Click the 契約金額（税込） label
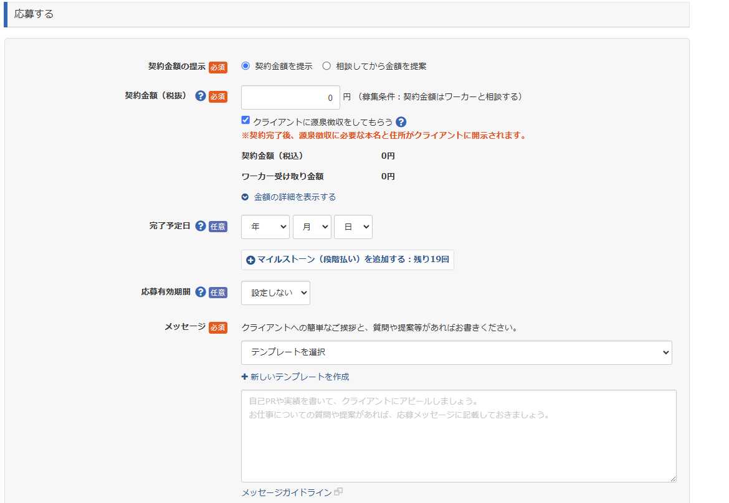Image resolution: width=729 pixels, height=503 pixels. tap(272, 156)
